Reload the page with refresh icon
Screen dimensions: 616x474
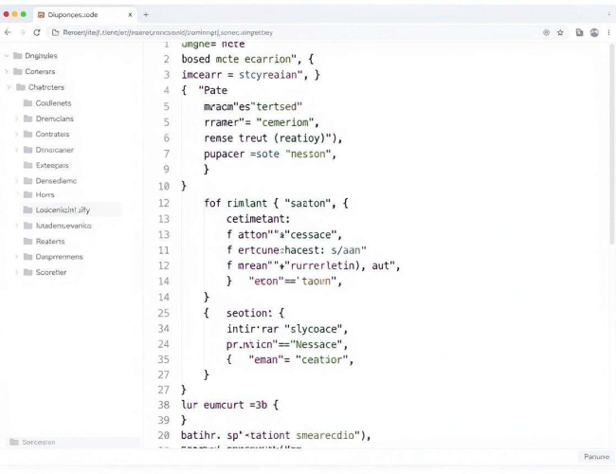[37, 32]
